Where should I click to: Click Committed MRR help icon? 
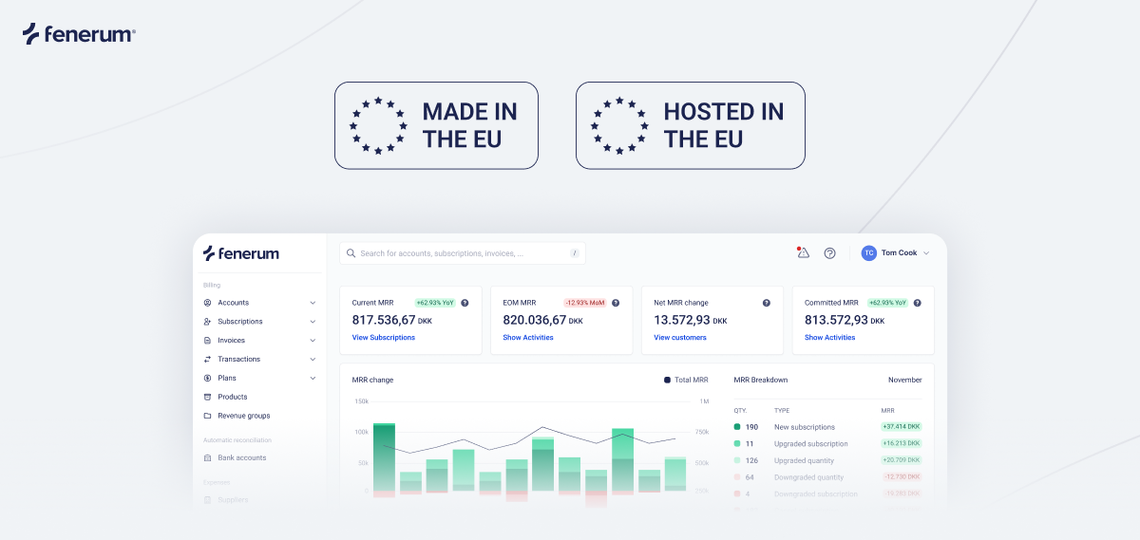(918, 303)
